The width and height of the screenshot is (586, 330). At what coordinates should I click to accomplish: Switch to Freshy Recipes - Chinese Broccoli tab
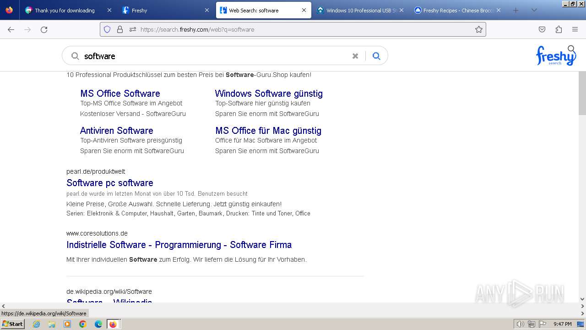(x=458, y=10)
